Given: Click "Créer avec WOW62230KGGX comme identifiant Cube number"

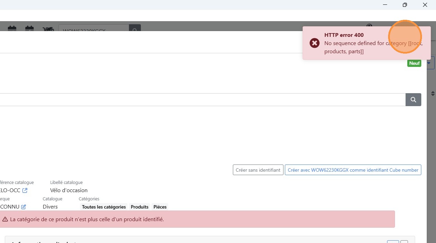Looking at the screenshot, I should (353, 170).
